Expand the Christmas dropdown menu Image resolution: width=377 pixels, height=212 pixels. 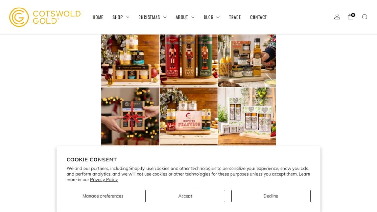tap(152, 17)
